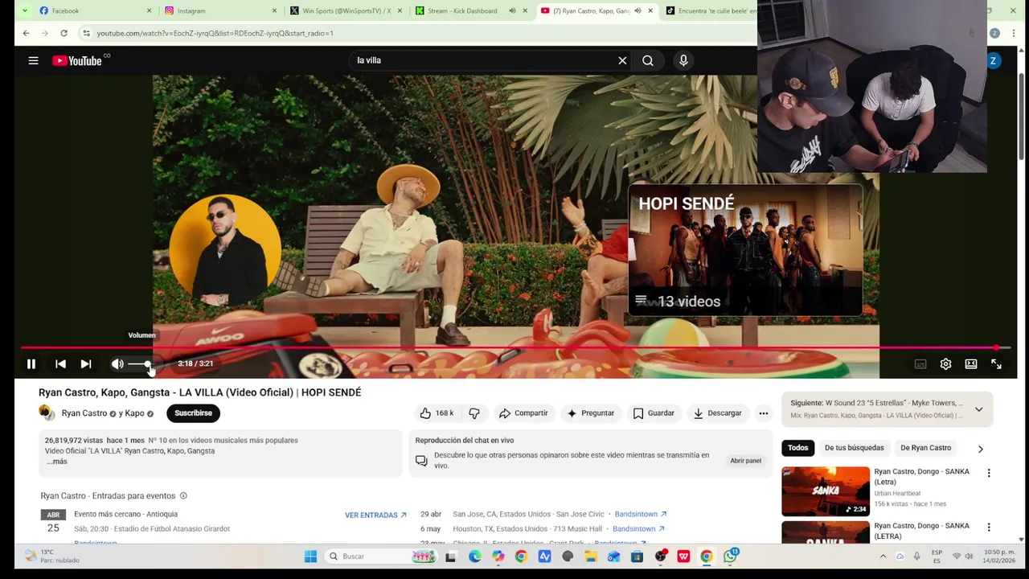The image size is (1029, 579).
Task: Open Microsoft Edge from taskbar
Action: pyautogui.click(x=475, y=556)
